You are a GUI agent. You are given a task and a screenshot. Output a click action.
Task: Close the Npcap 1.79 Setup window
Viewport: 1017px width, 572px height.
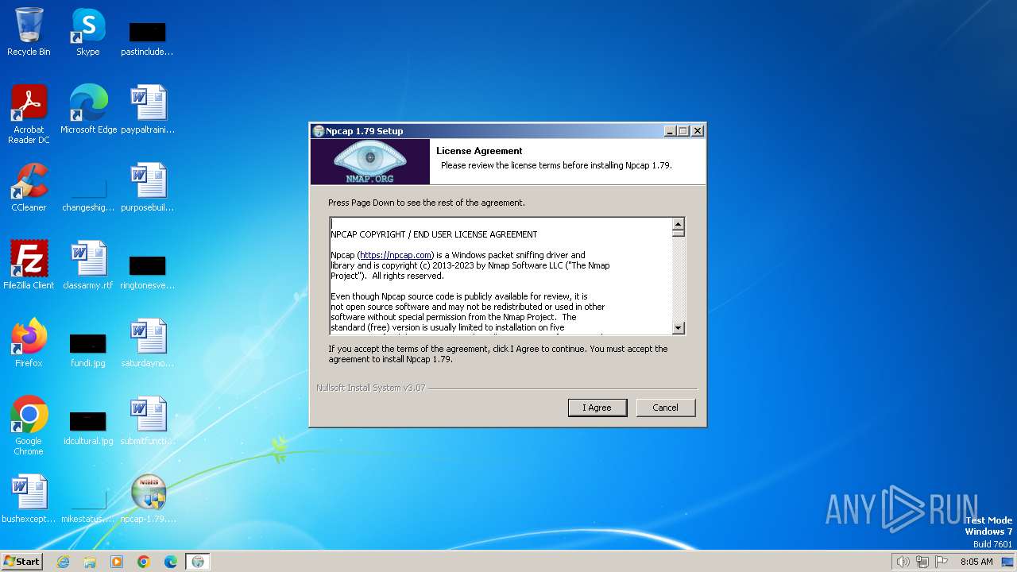(x=698, y=131)
